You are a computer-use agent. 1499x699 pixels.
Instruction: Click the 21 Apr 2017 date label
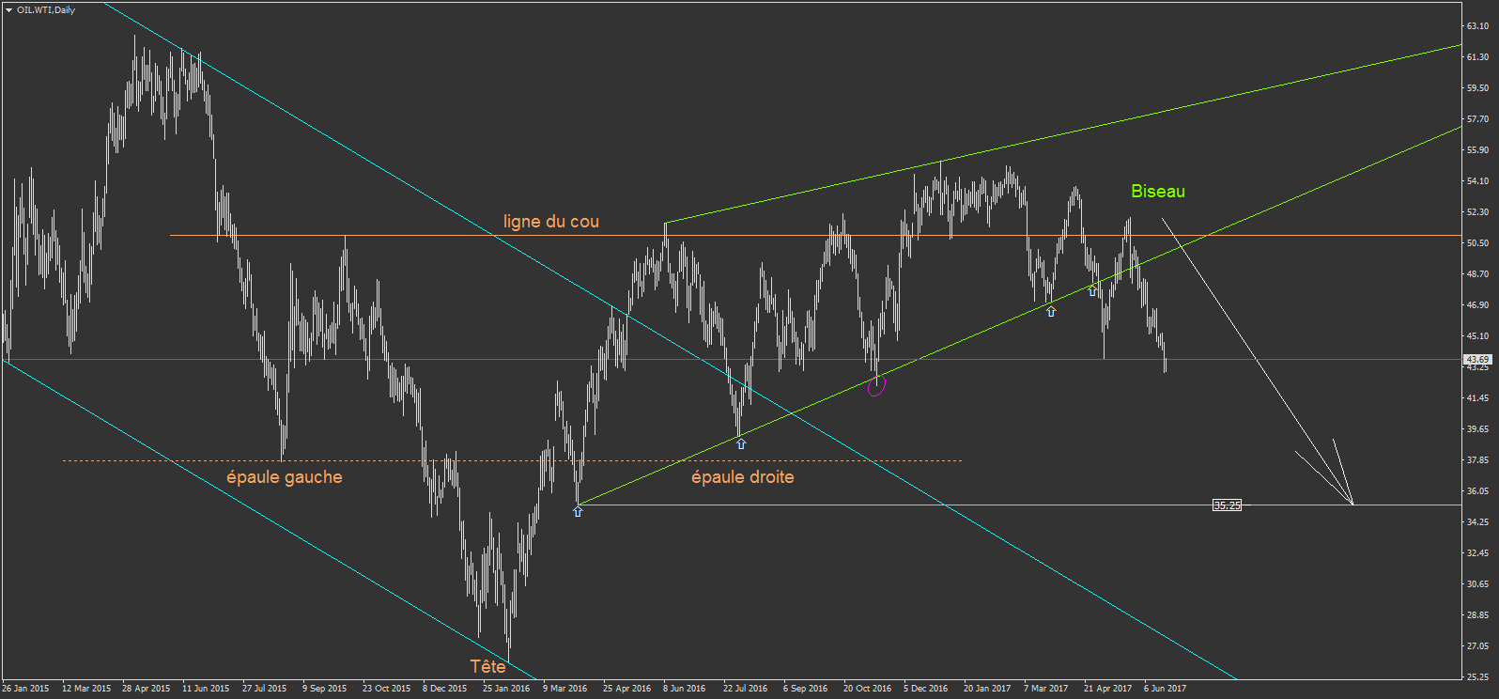[x=1108, y=689]
